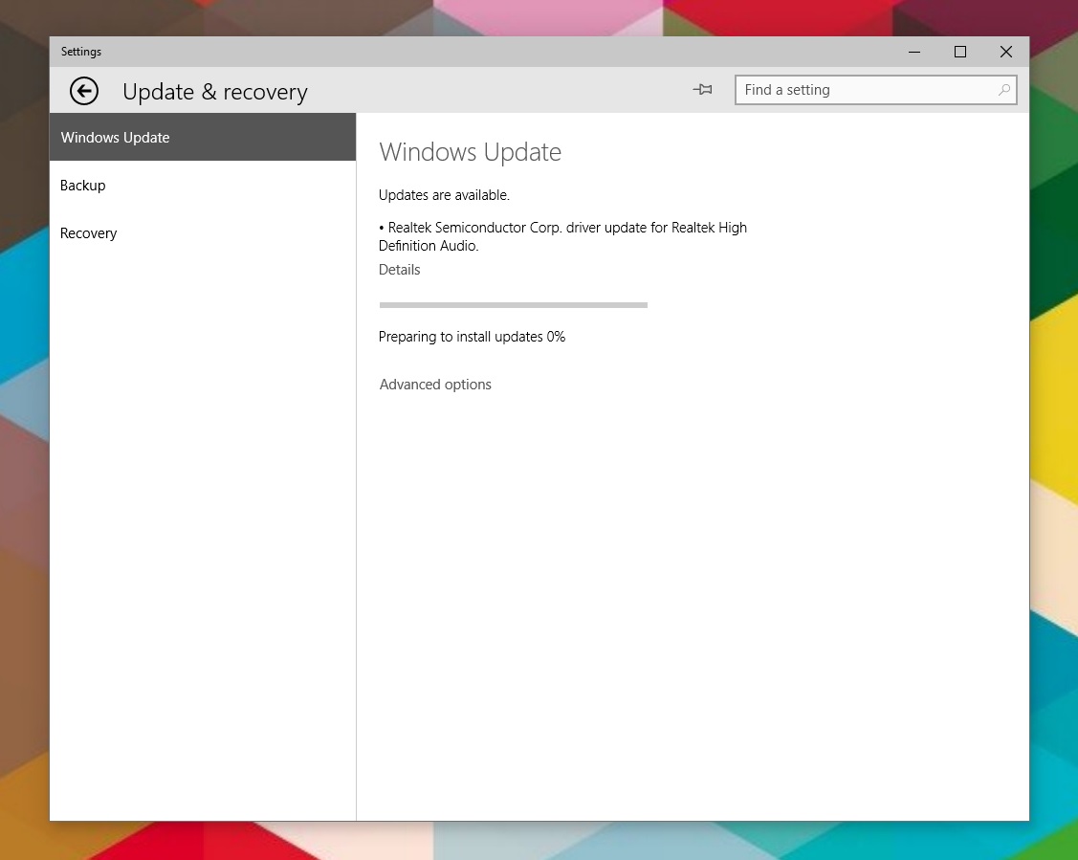Viewport: 1078px width, 860px height.
Task: Click the update install progress bar
Action: [514, 304]
